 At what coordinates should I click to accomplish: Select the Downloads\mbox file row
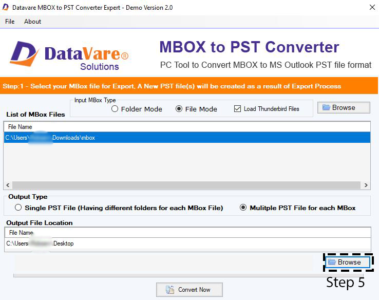[187, 138]
